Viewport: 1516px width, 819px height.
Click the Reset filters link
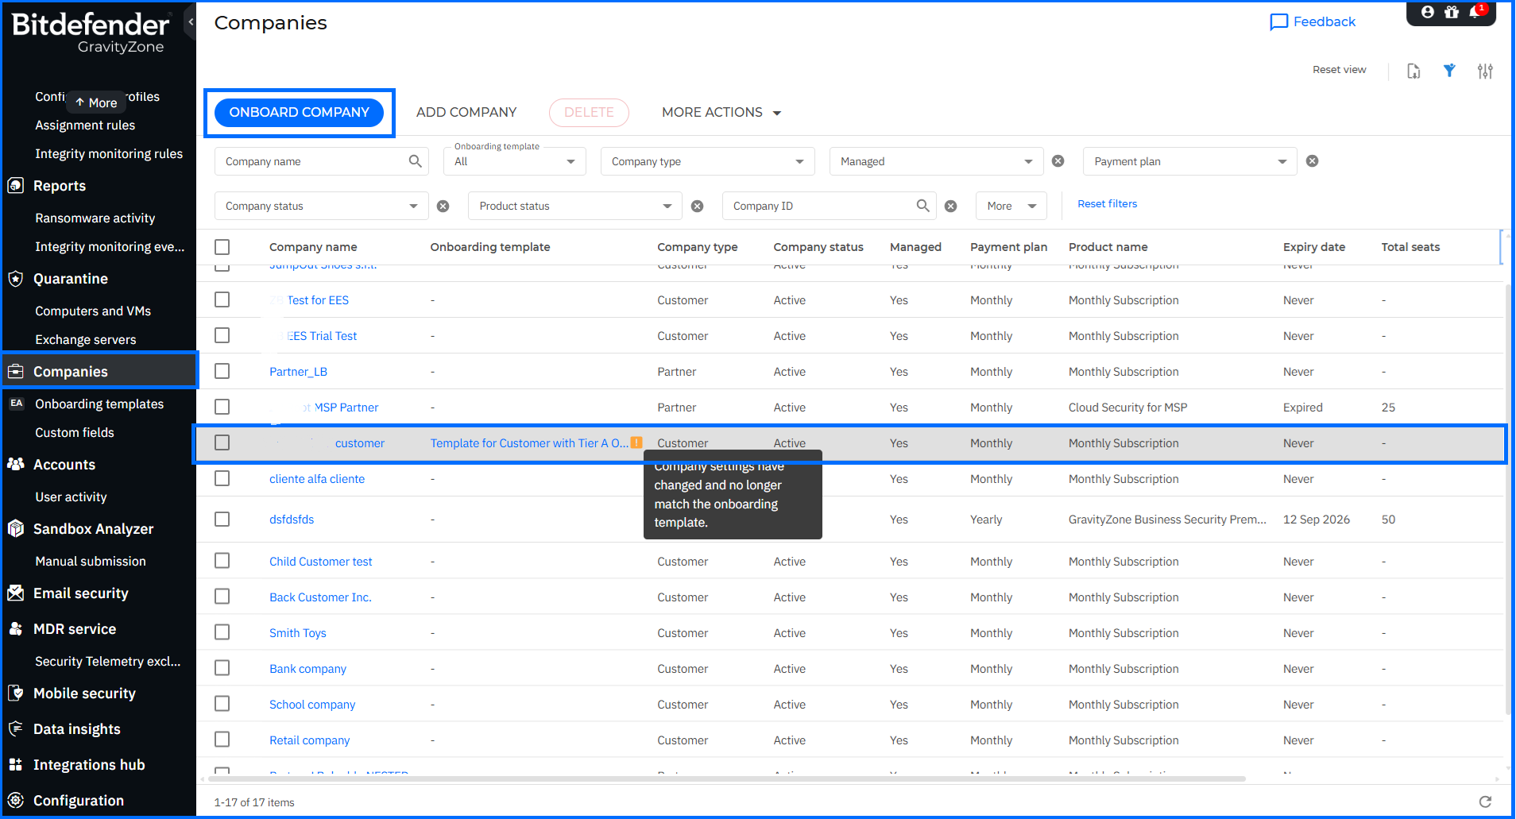pos(1108,204)
